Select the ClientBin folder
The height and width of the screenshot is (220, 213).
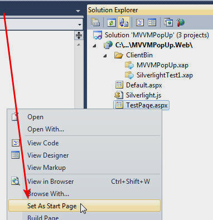point(139,55)
